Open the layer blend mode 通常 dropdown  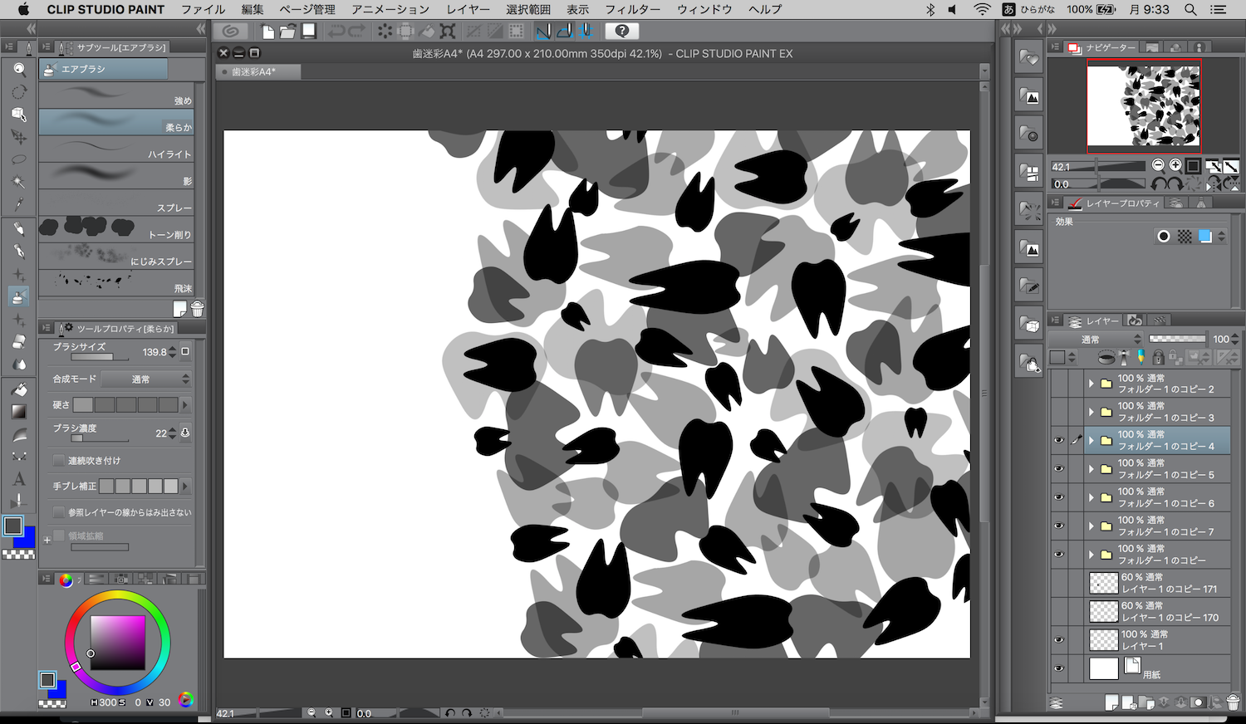click(x=1096, y=339)
